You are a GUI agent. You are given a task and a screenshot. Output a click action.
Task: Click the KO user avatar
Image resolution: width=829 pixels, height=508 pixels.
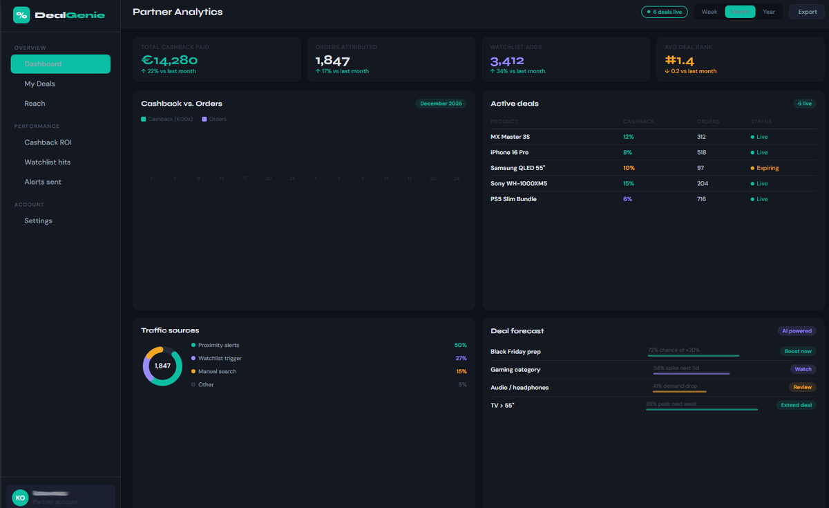[20, 498]
